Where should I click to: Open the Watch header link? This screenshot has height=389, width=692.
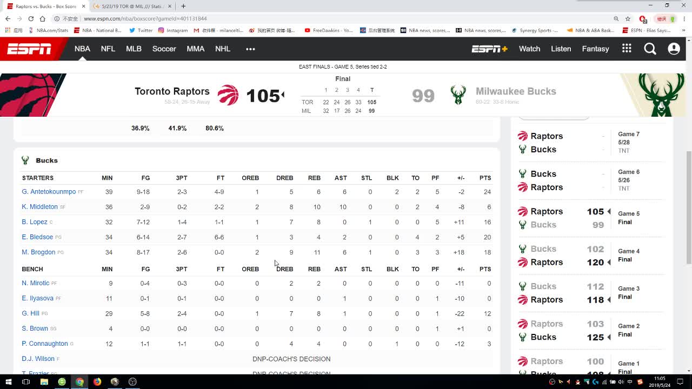[x=529, y=49]
